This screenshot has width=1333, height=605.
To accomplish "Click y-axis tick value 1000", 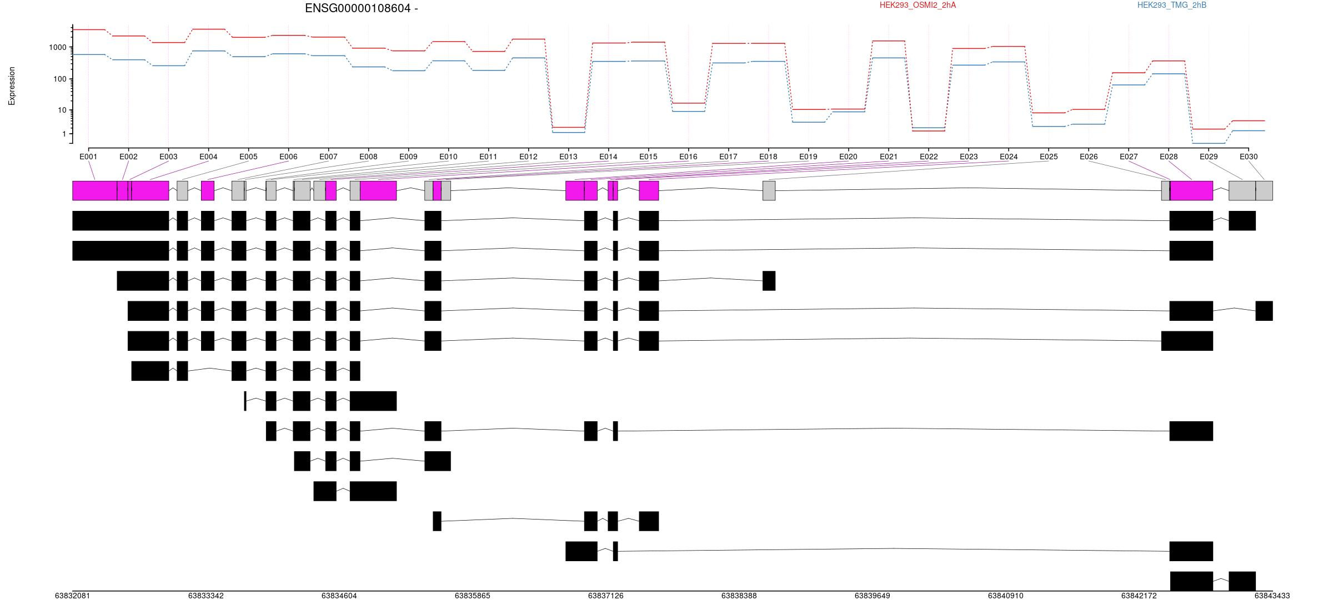I will (x=58, y=48).
